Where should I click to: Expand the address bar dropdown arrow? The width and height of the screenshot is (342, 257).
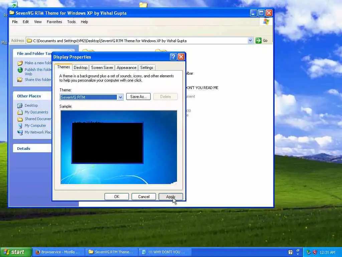[x=250, y=40]
